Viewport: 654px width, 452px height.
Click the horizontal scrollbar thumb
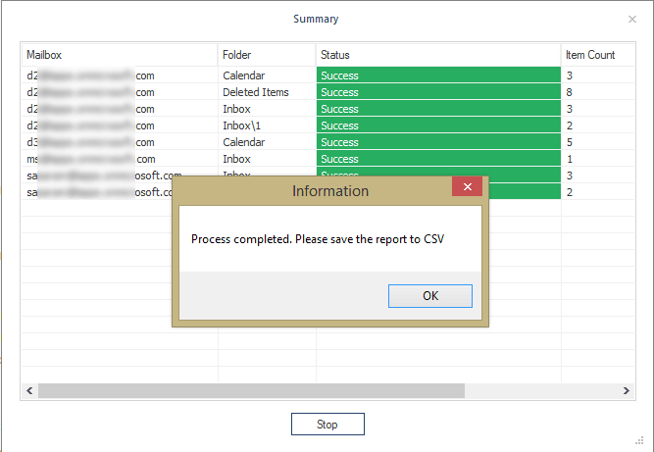250,390
